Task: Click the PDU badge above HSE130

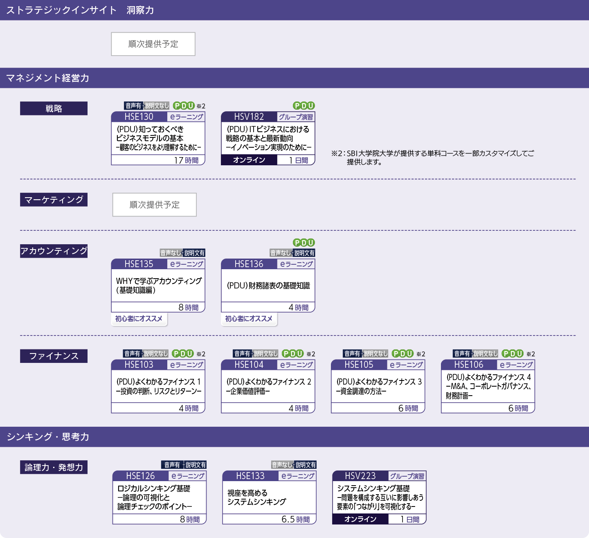Action: (184, 106)
